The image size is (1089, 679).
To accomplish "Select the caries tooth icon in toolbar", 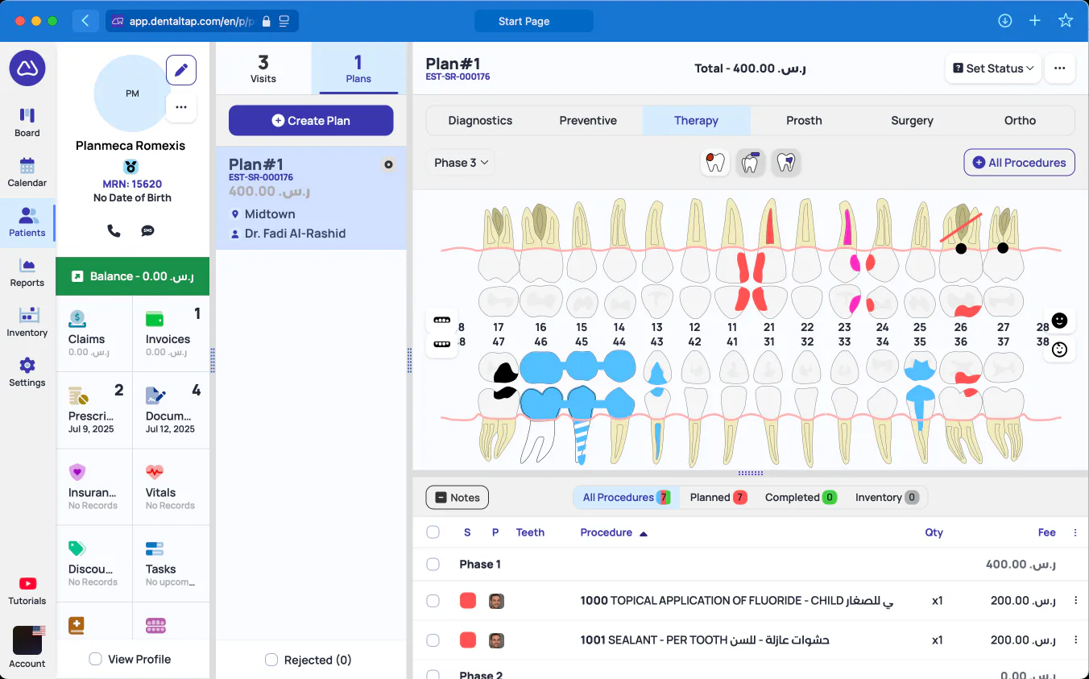I will (x=714, y=163).
